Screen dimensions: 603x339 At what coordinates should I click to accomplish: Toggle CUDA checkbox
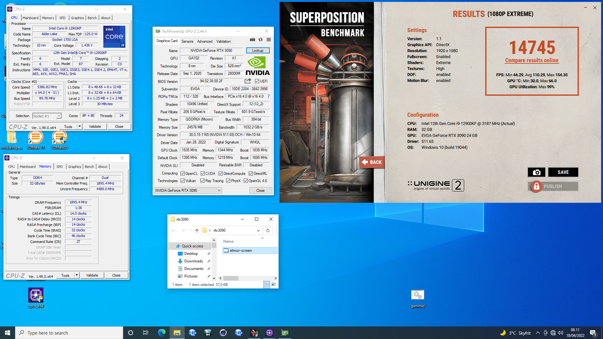203,174
